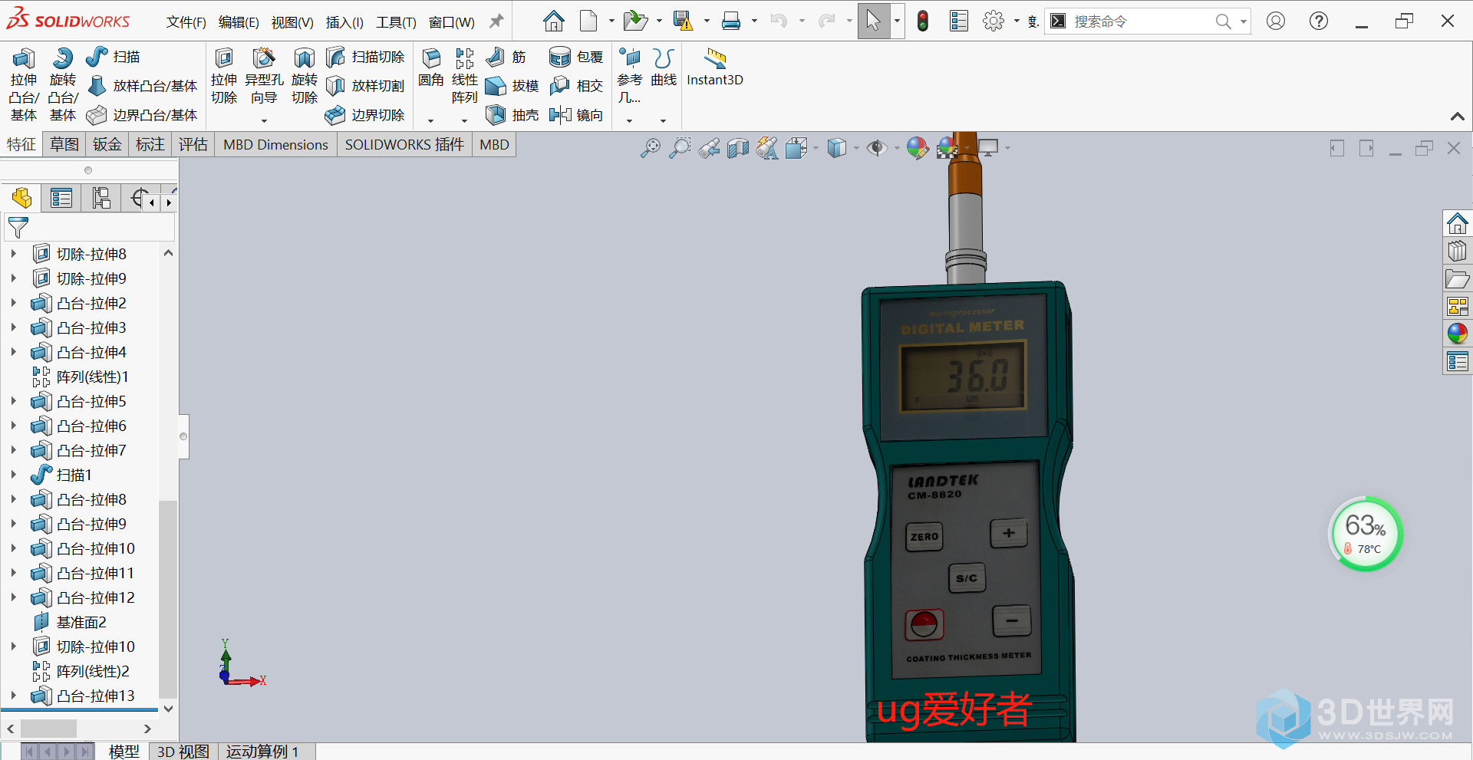Click the feature tree horizontal scrollbar thumb
1473x760 pixels.
[48, 728]
